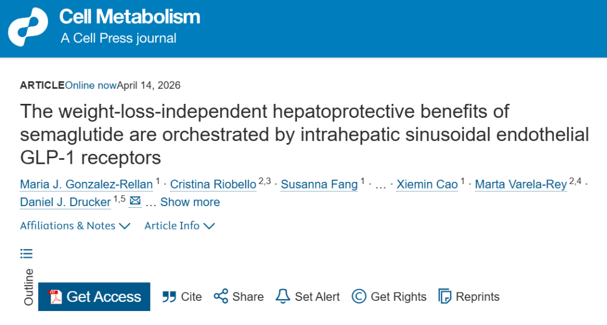Open author Marta Varela-Rey profile
The width and height of the screenshot is (607, 325).
pyautogui.click(x=520, y=185)
